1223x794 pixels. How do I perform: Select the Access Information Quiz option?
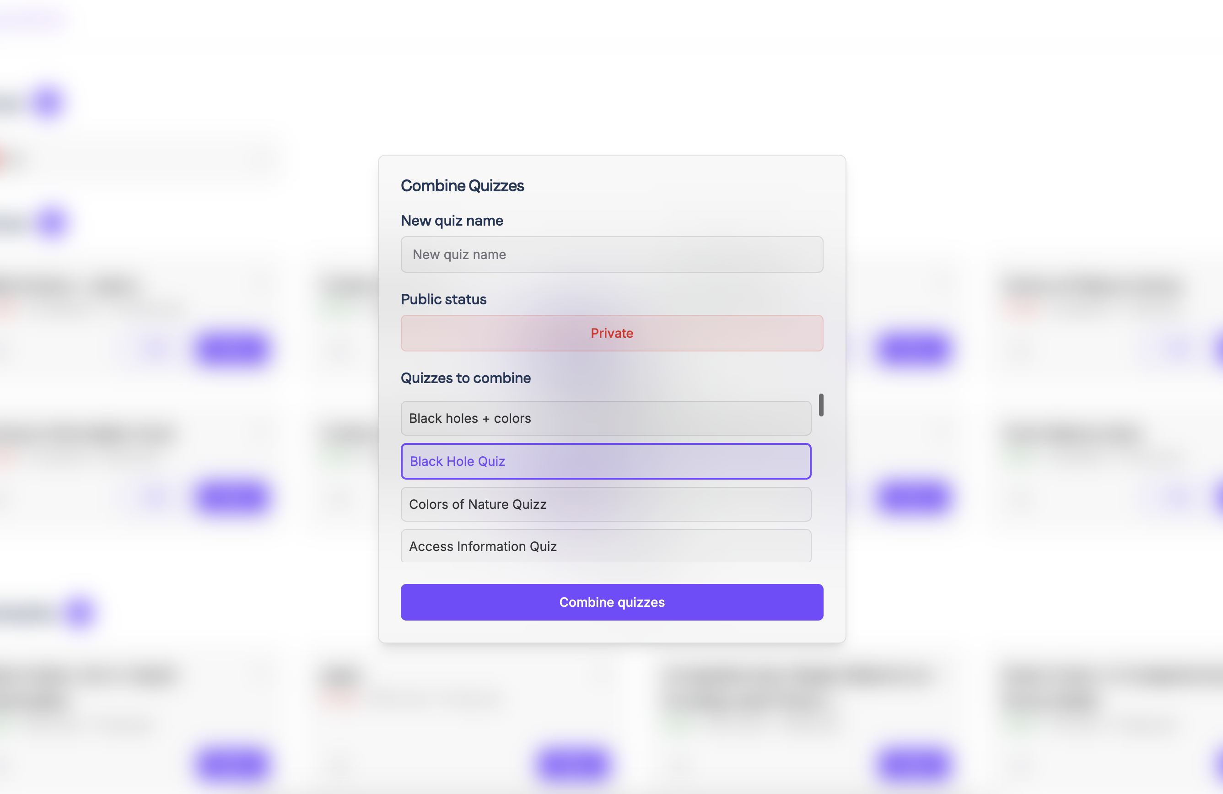605,546
